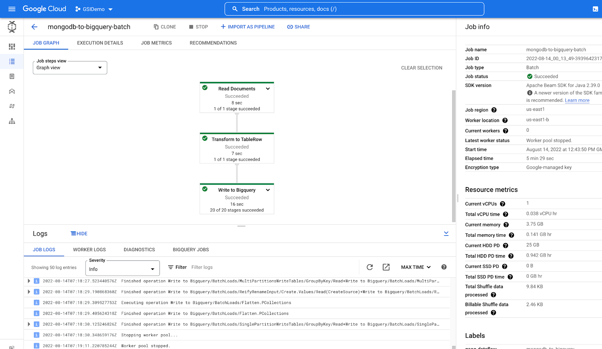This screenshot has width=602, height=349.
Task: Refresh the log entries
Action: coord(370,267)
